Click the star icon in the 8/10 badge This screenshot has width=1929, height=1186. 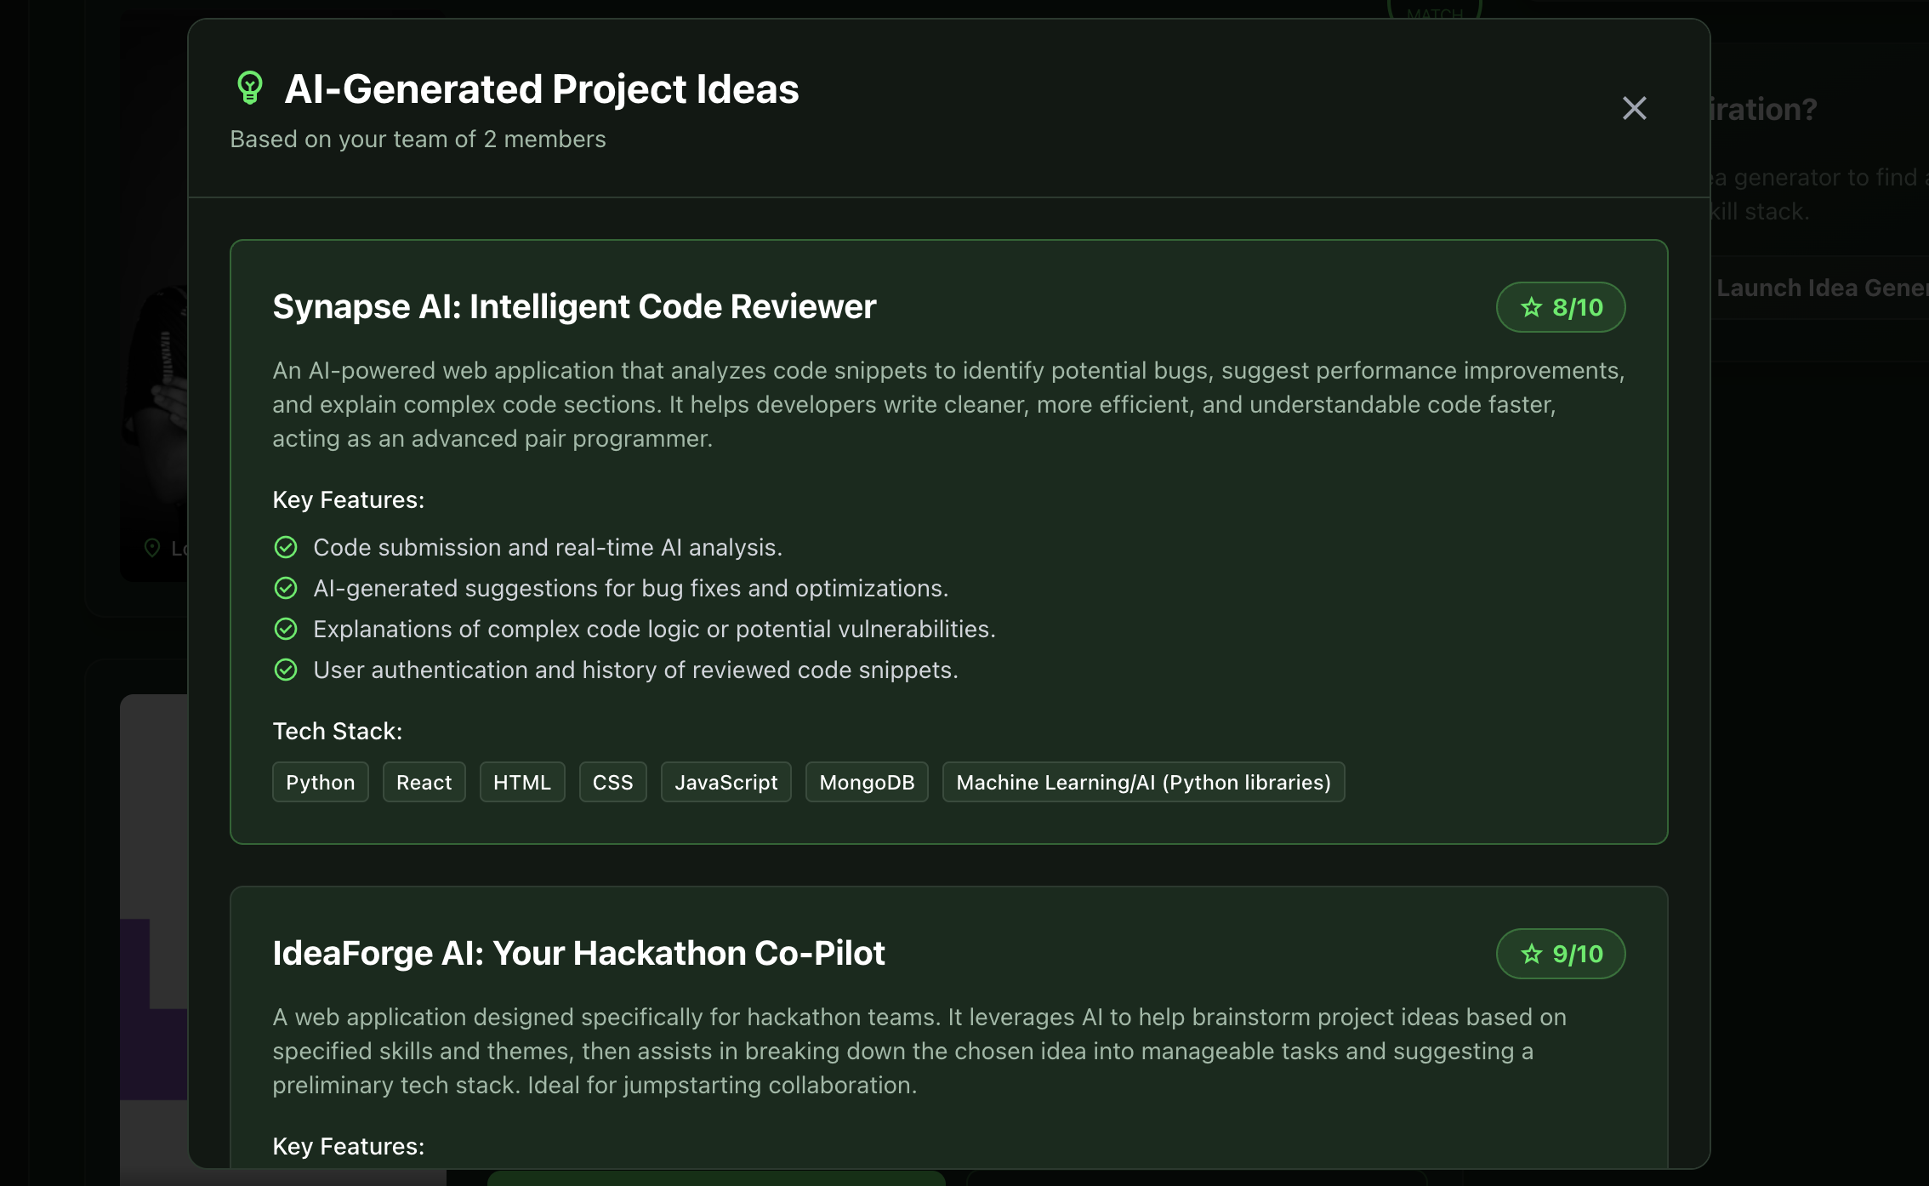(1531, 307)
